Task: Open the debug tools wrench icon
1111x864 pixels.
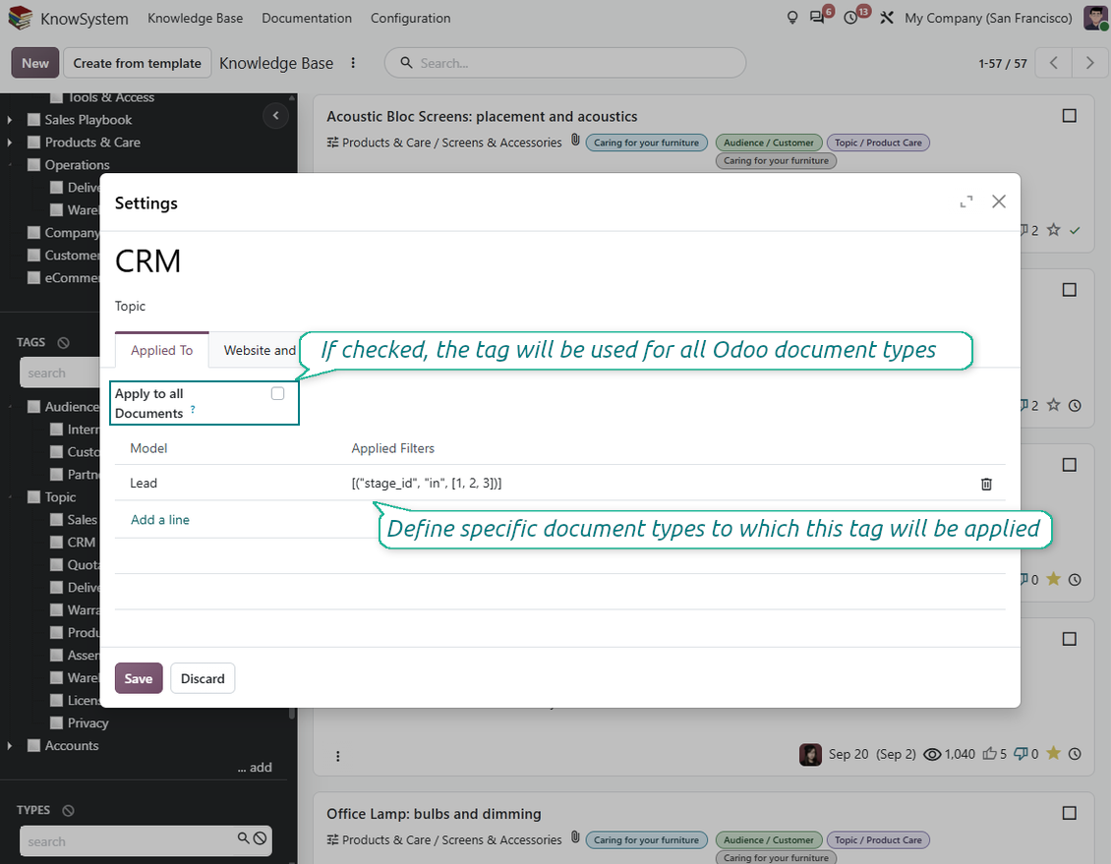Action: [887, 18]
